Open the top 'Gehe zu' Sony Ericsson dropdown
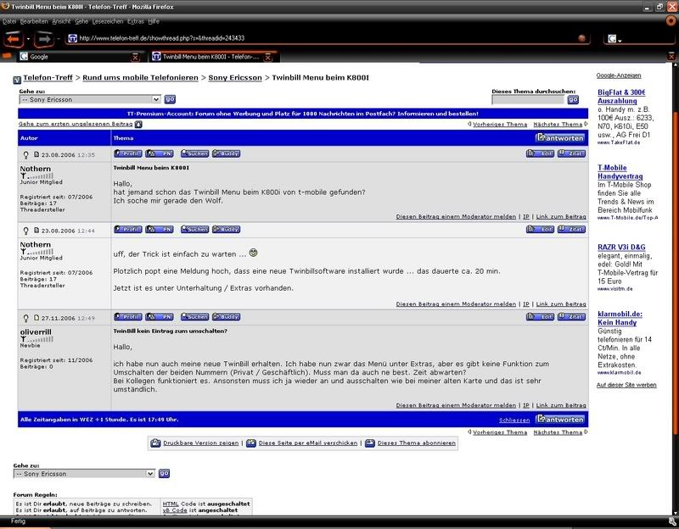 (89, 98)
